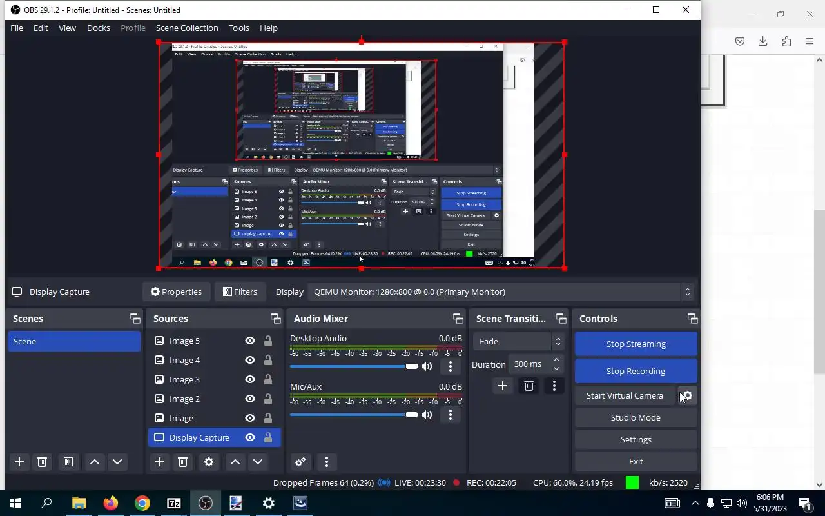Open transition properties three-dot menu

pyautogui.click(x=554, y=386)
